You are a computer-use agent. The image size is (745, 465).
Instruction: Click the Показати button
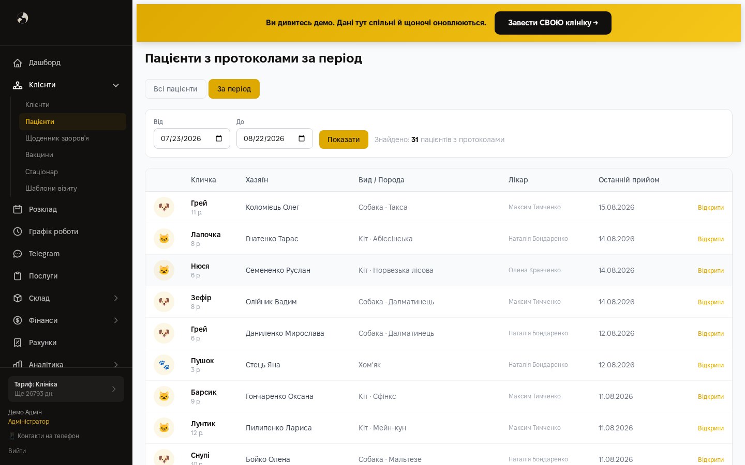click(x=344, y=139)
